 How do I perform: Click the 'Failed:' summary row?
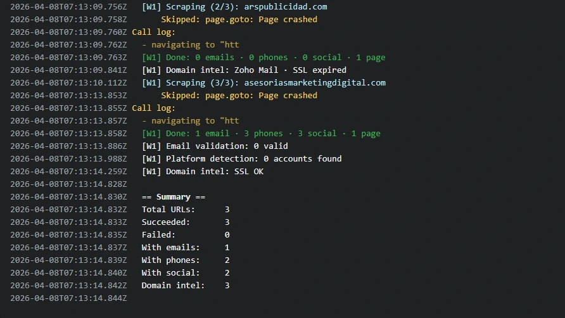[x=186, y=235]
